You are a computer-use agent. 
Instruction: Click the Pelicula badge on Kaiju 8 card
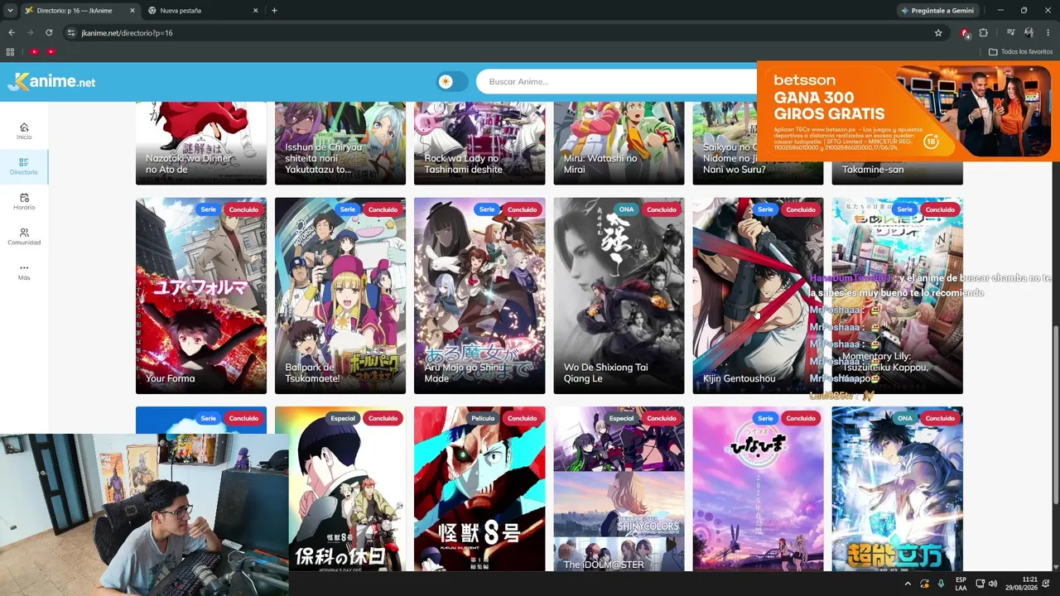click(x=483, y=418)
